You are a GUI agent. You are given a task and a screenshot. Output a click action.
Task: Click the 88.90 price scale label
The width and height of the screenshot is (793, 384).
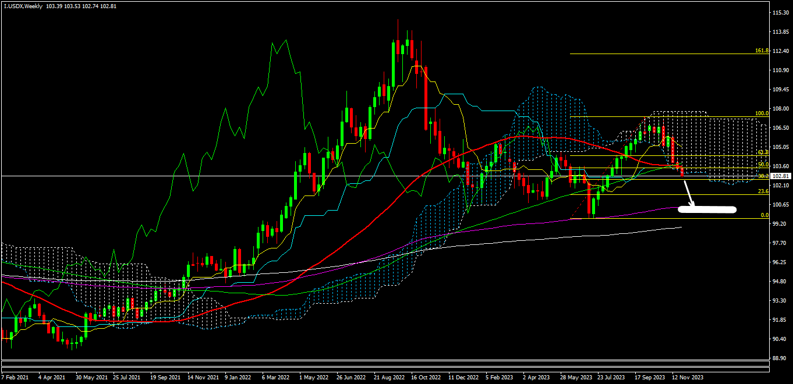(780, 358)
